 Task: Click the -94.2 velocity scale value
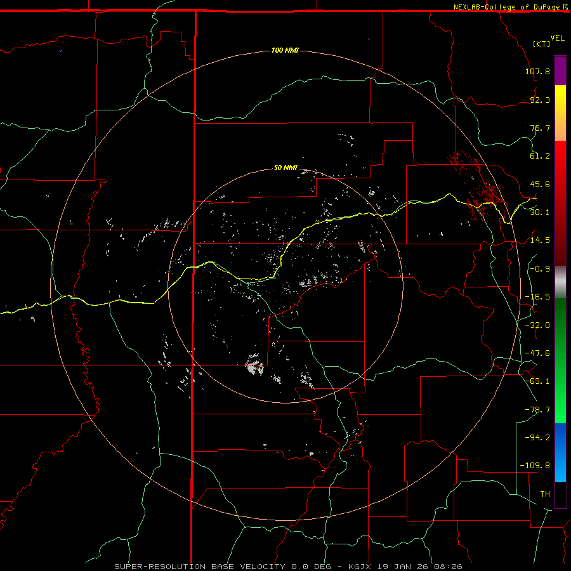tap(537, 437)
